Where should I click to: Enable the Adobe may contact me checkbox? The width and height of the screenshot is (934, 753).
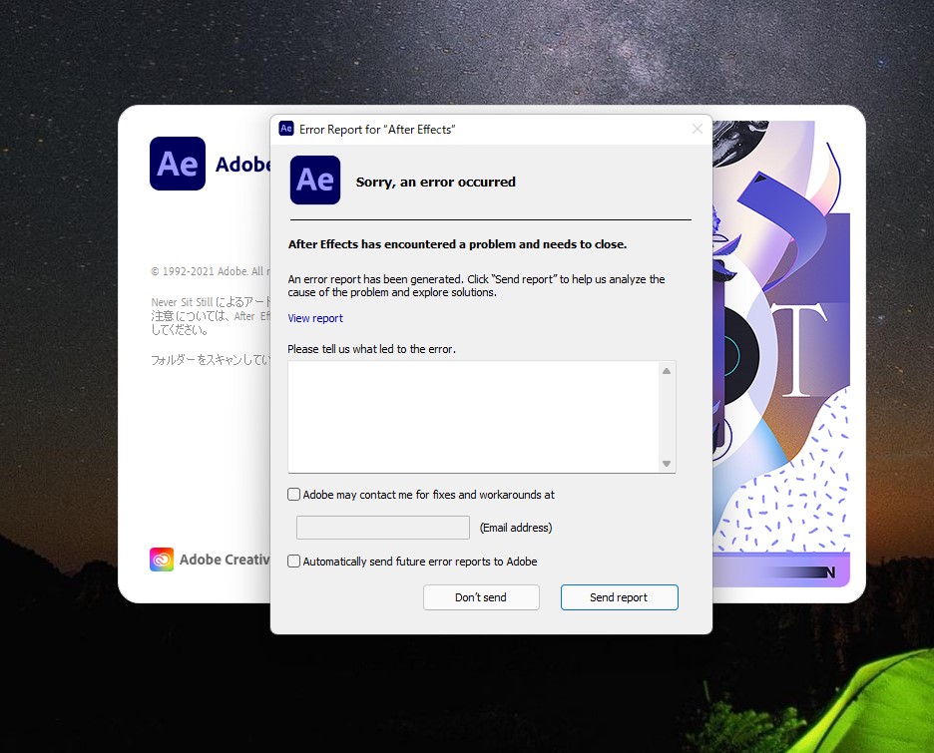pyautogui.click(x=293, y=494)
